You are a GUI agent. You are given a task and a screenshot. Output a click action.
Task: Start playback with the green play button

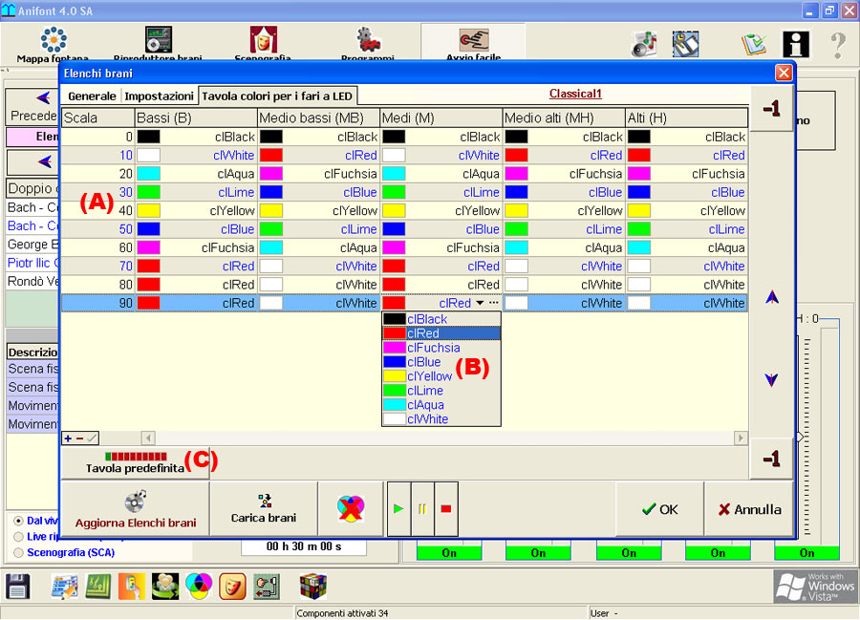398,509
